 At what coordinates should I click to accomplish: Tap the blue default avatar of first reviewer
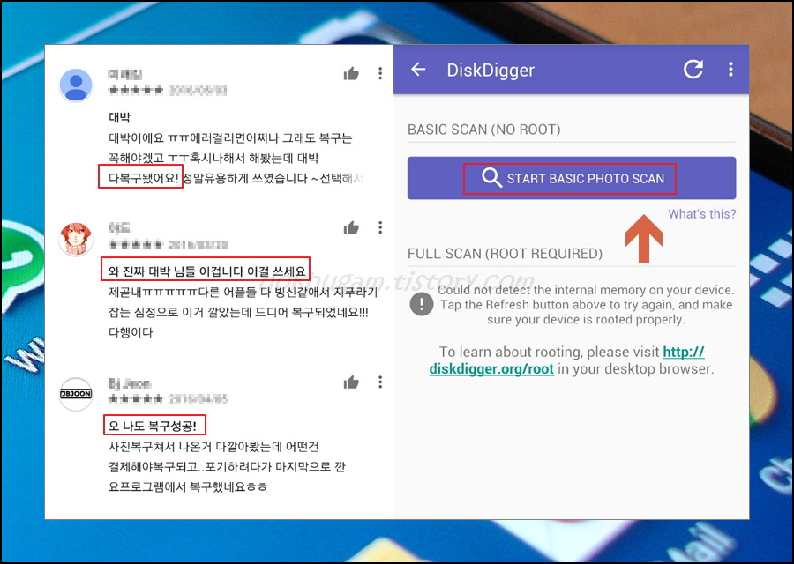click(x=76, y=85)
